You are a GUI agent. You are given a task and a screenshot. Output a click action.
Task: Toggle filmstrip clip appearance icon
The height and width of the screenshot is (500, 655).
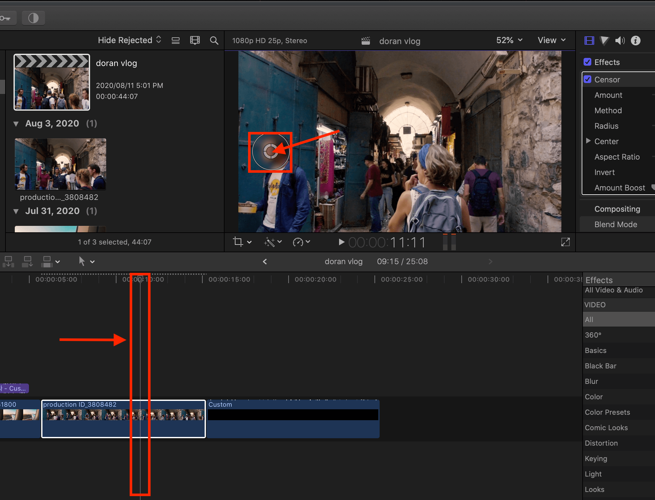(x=195, y=41)
